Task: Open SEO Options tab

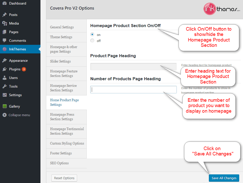Action: tap(66, 163)
